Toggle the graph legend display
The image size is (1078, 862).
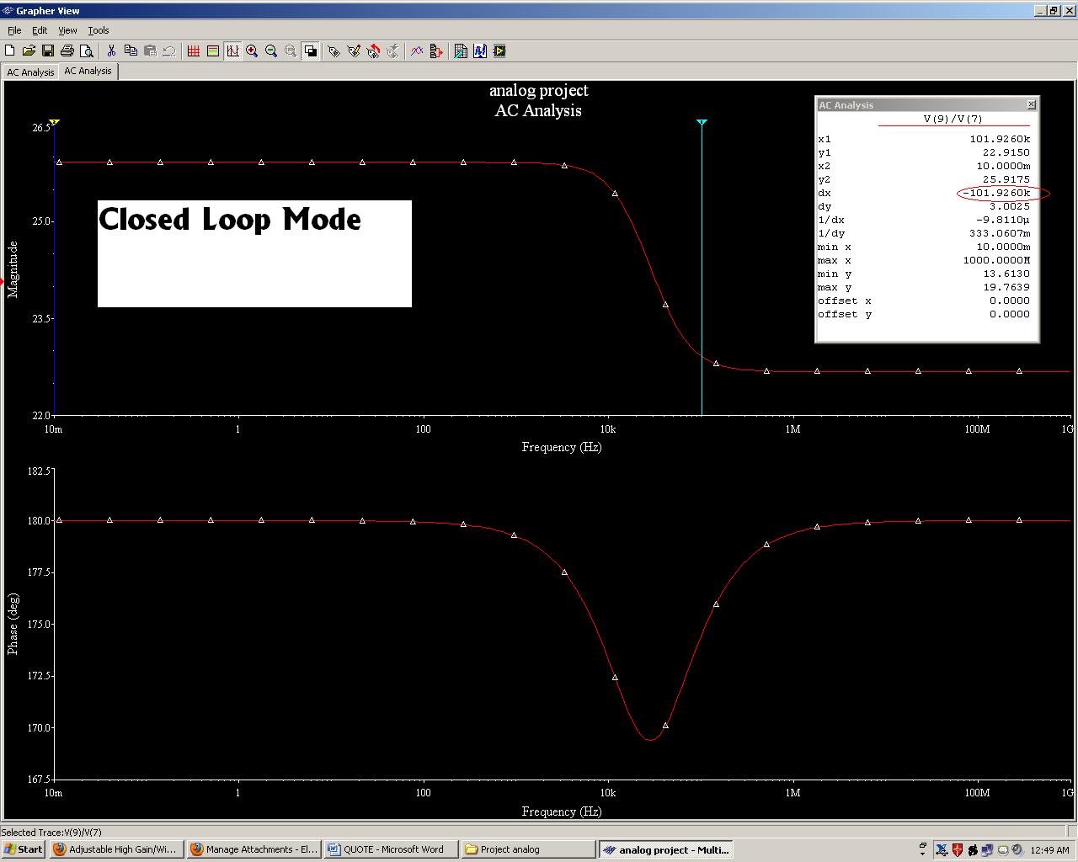(213, 51)
